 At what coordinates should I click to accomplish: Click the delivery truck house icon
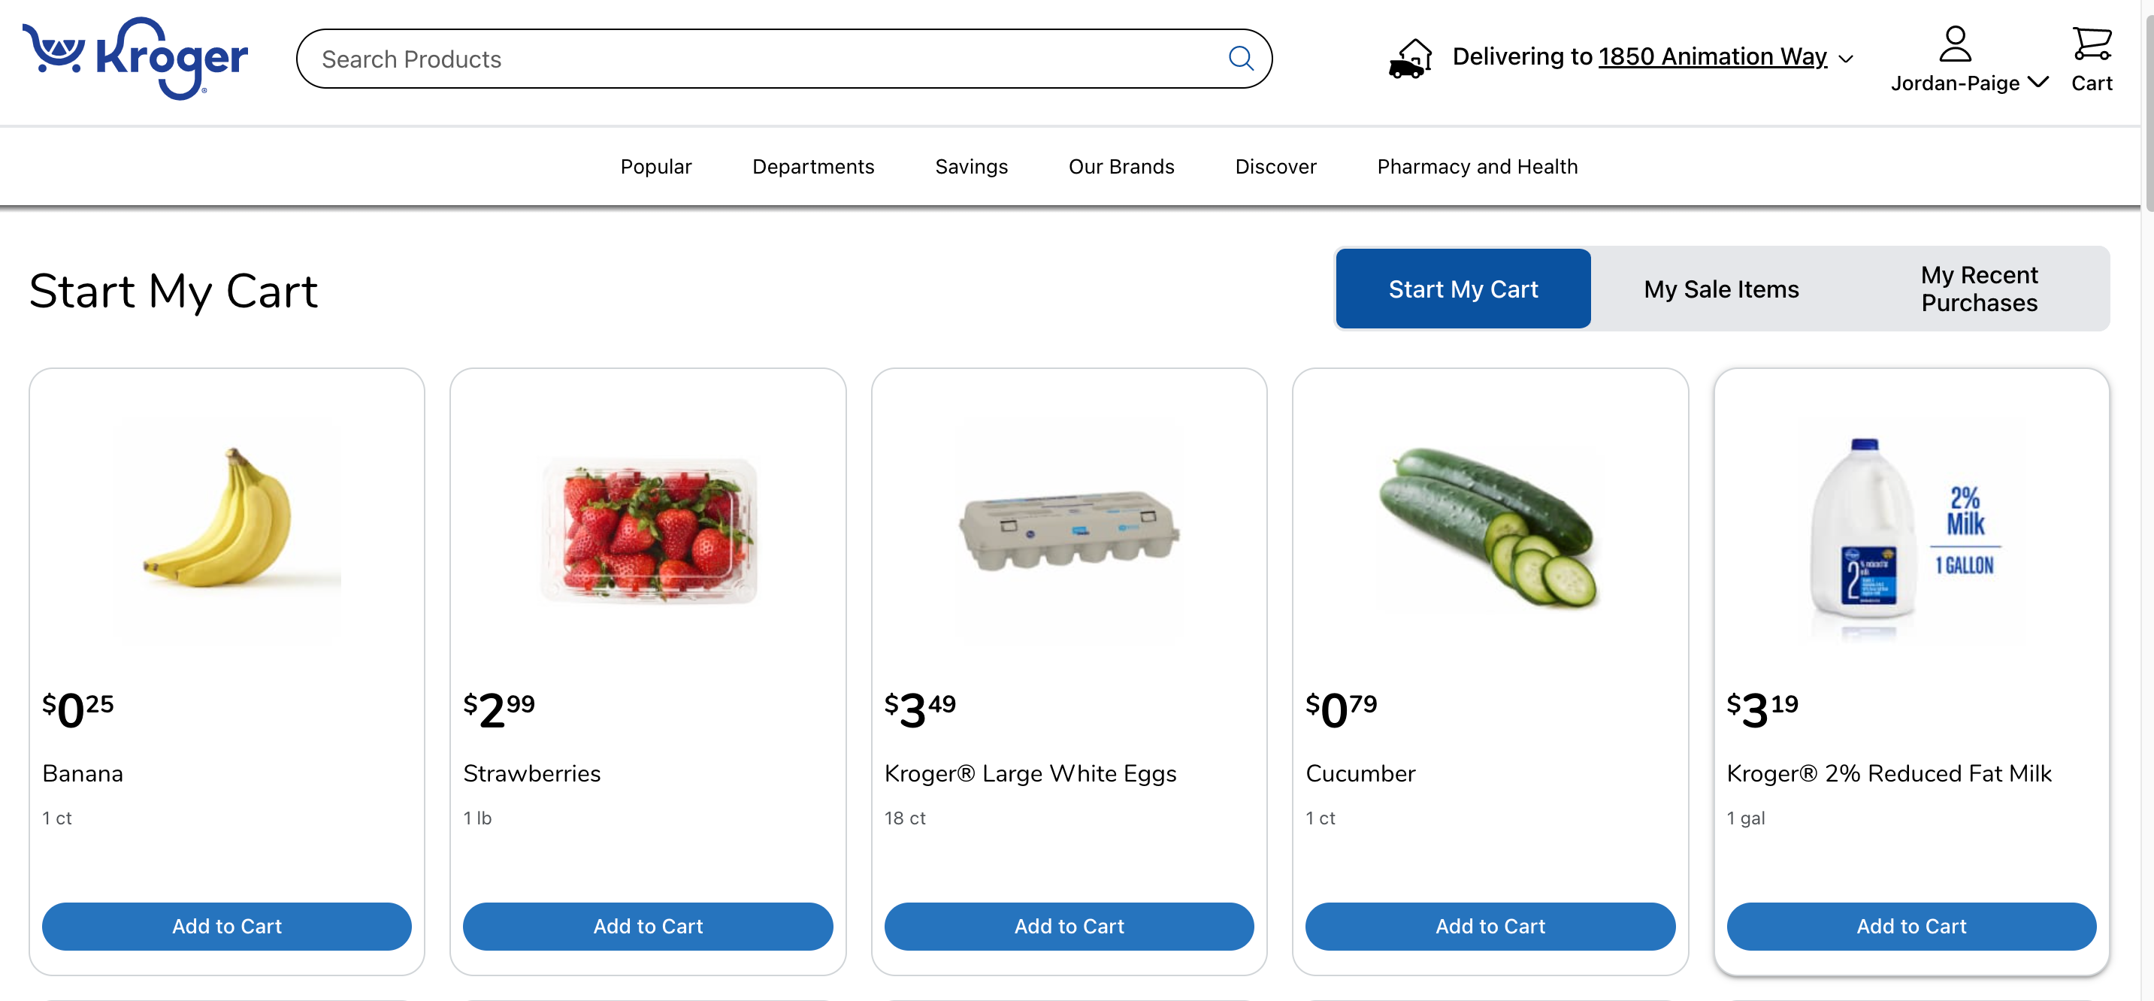click(x=1410, y=59)
